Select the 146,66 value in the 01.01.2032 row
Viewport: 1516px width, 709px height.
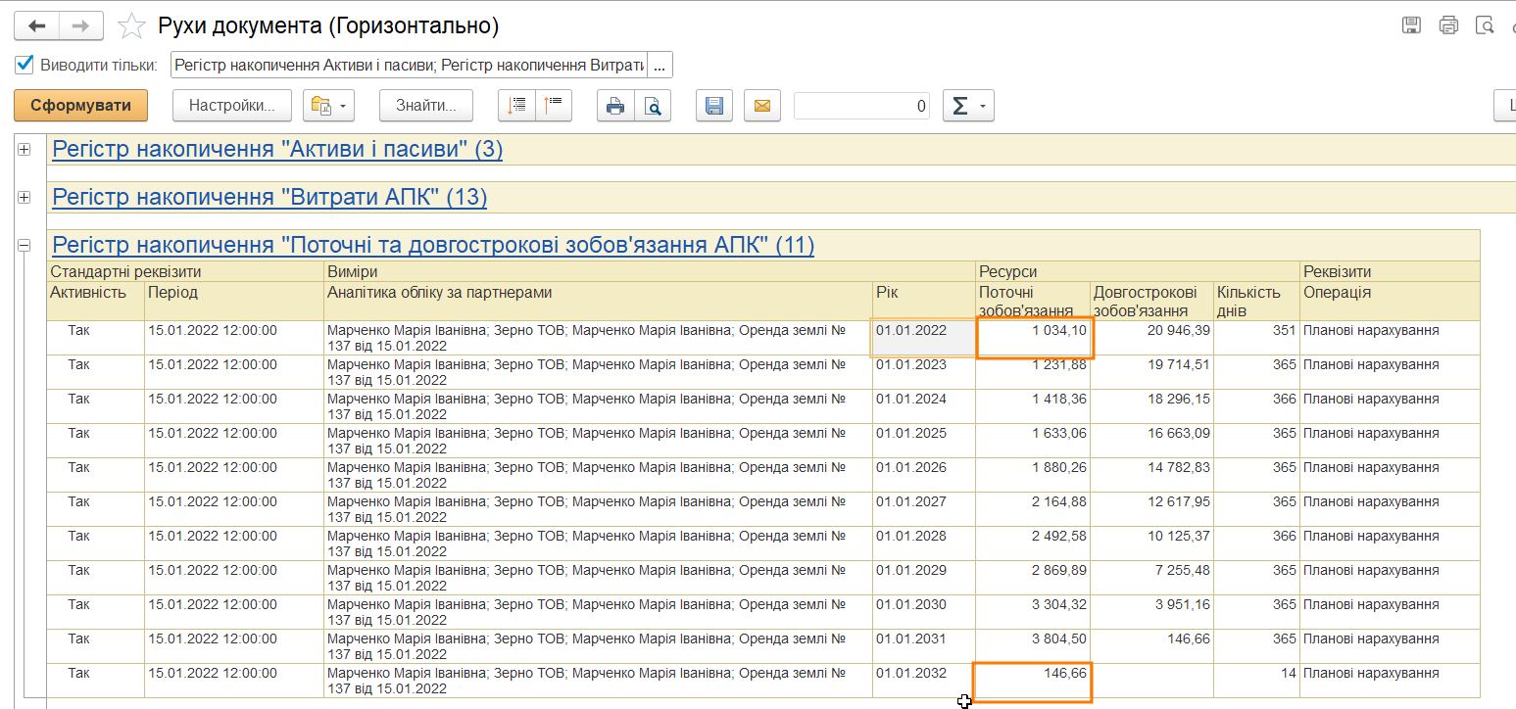click(1033, 681)
